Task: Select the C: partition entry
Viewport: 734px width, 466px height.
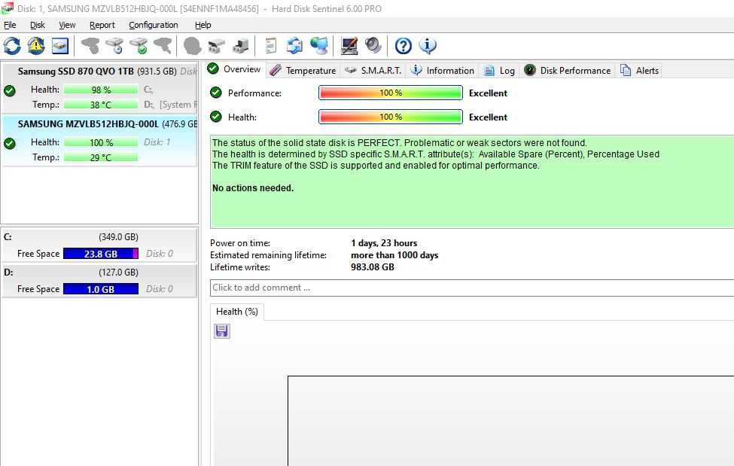Action: pyautogui.click(x=99, y=245)
